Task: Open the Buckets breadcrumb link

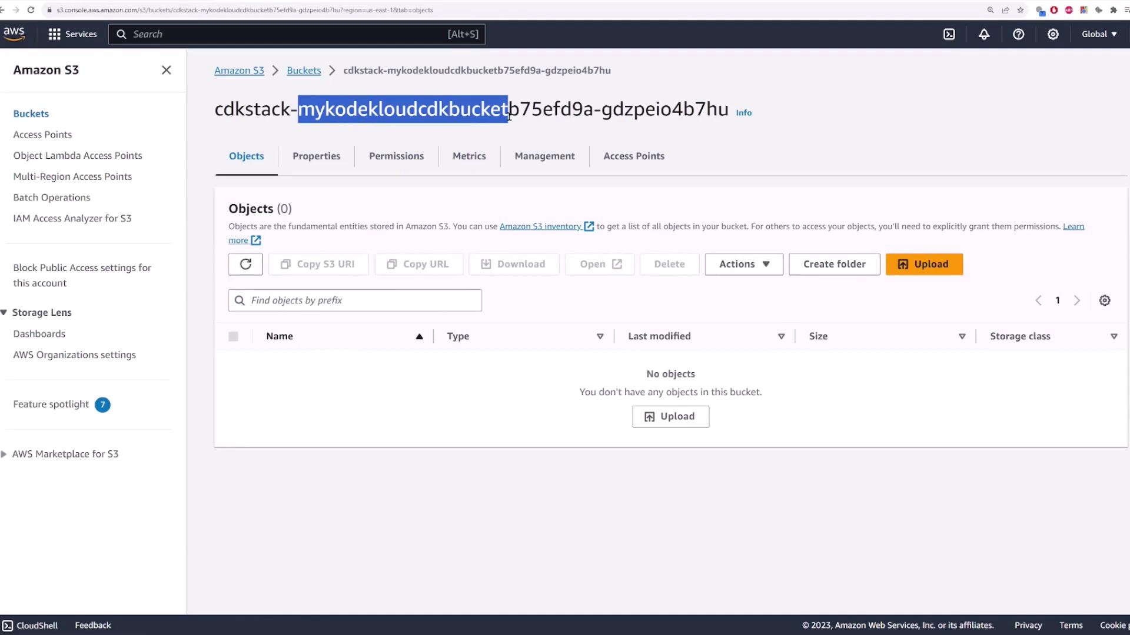Action: tap(304, 71)
